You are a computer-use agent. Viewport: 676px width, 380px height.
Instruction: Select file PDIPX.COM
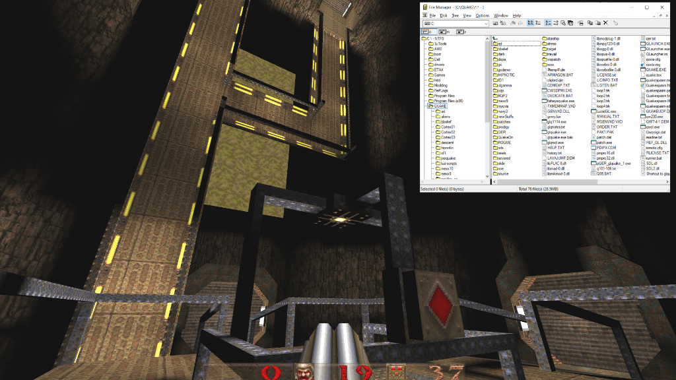604,148
